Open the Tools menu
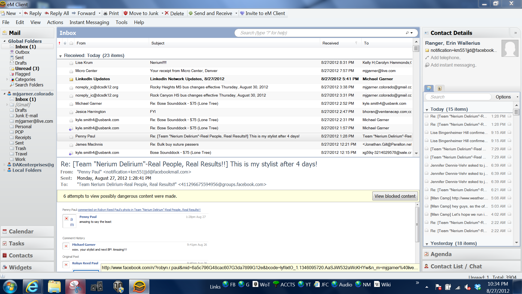 122,22
